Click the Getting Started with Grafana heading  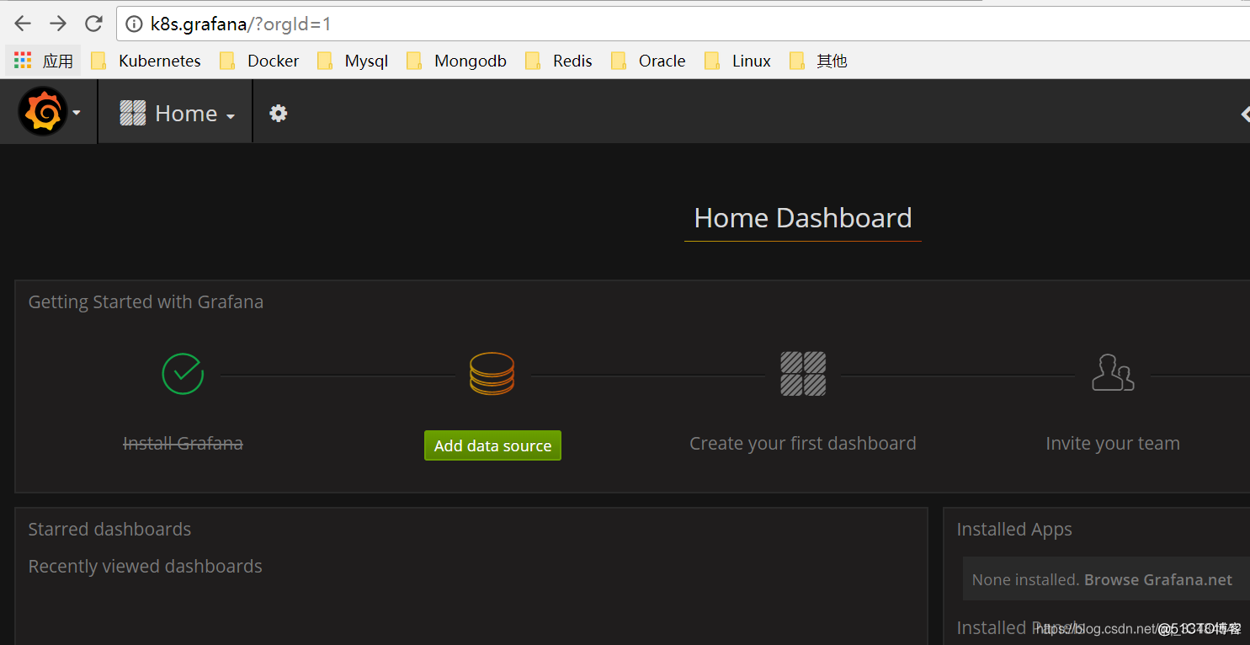[146, 301]
